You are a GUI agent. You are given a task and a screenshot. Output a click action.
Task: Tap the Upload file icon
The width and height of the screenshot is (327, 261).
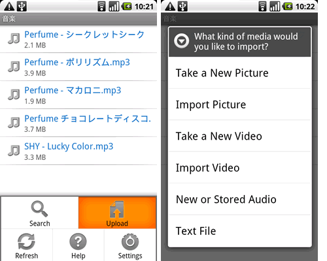point(117,209)
